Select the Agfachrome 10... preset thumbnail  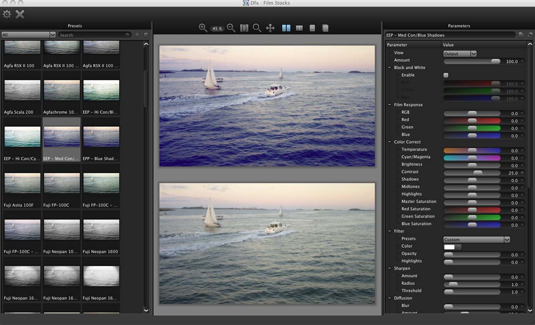62,90
